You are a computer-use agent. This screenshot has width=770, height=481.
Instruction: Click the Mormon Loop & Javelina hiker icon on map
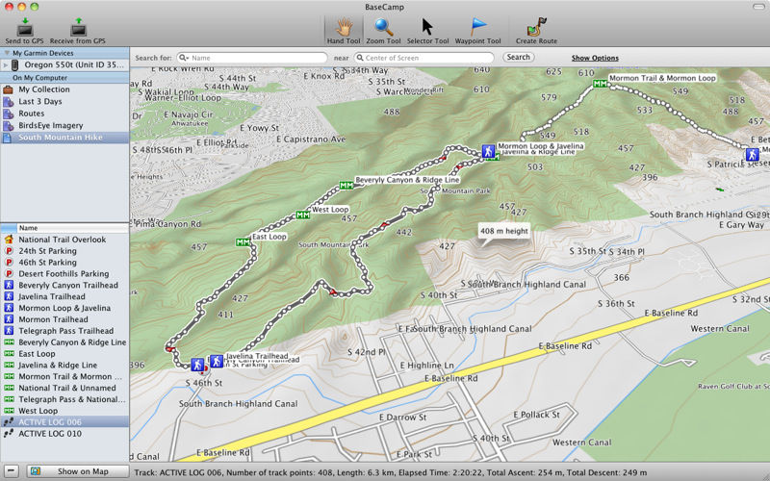[x=488, y=150]
